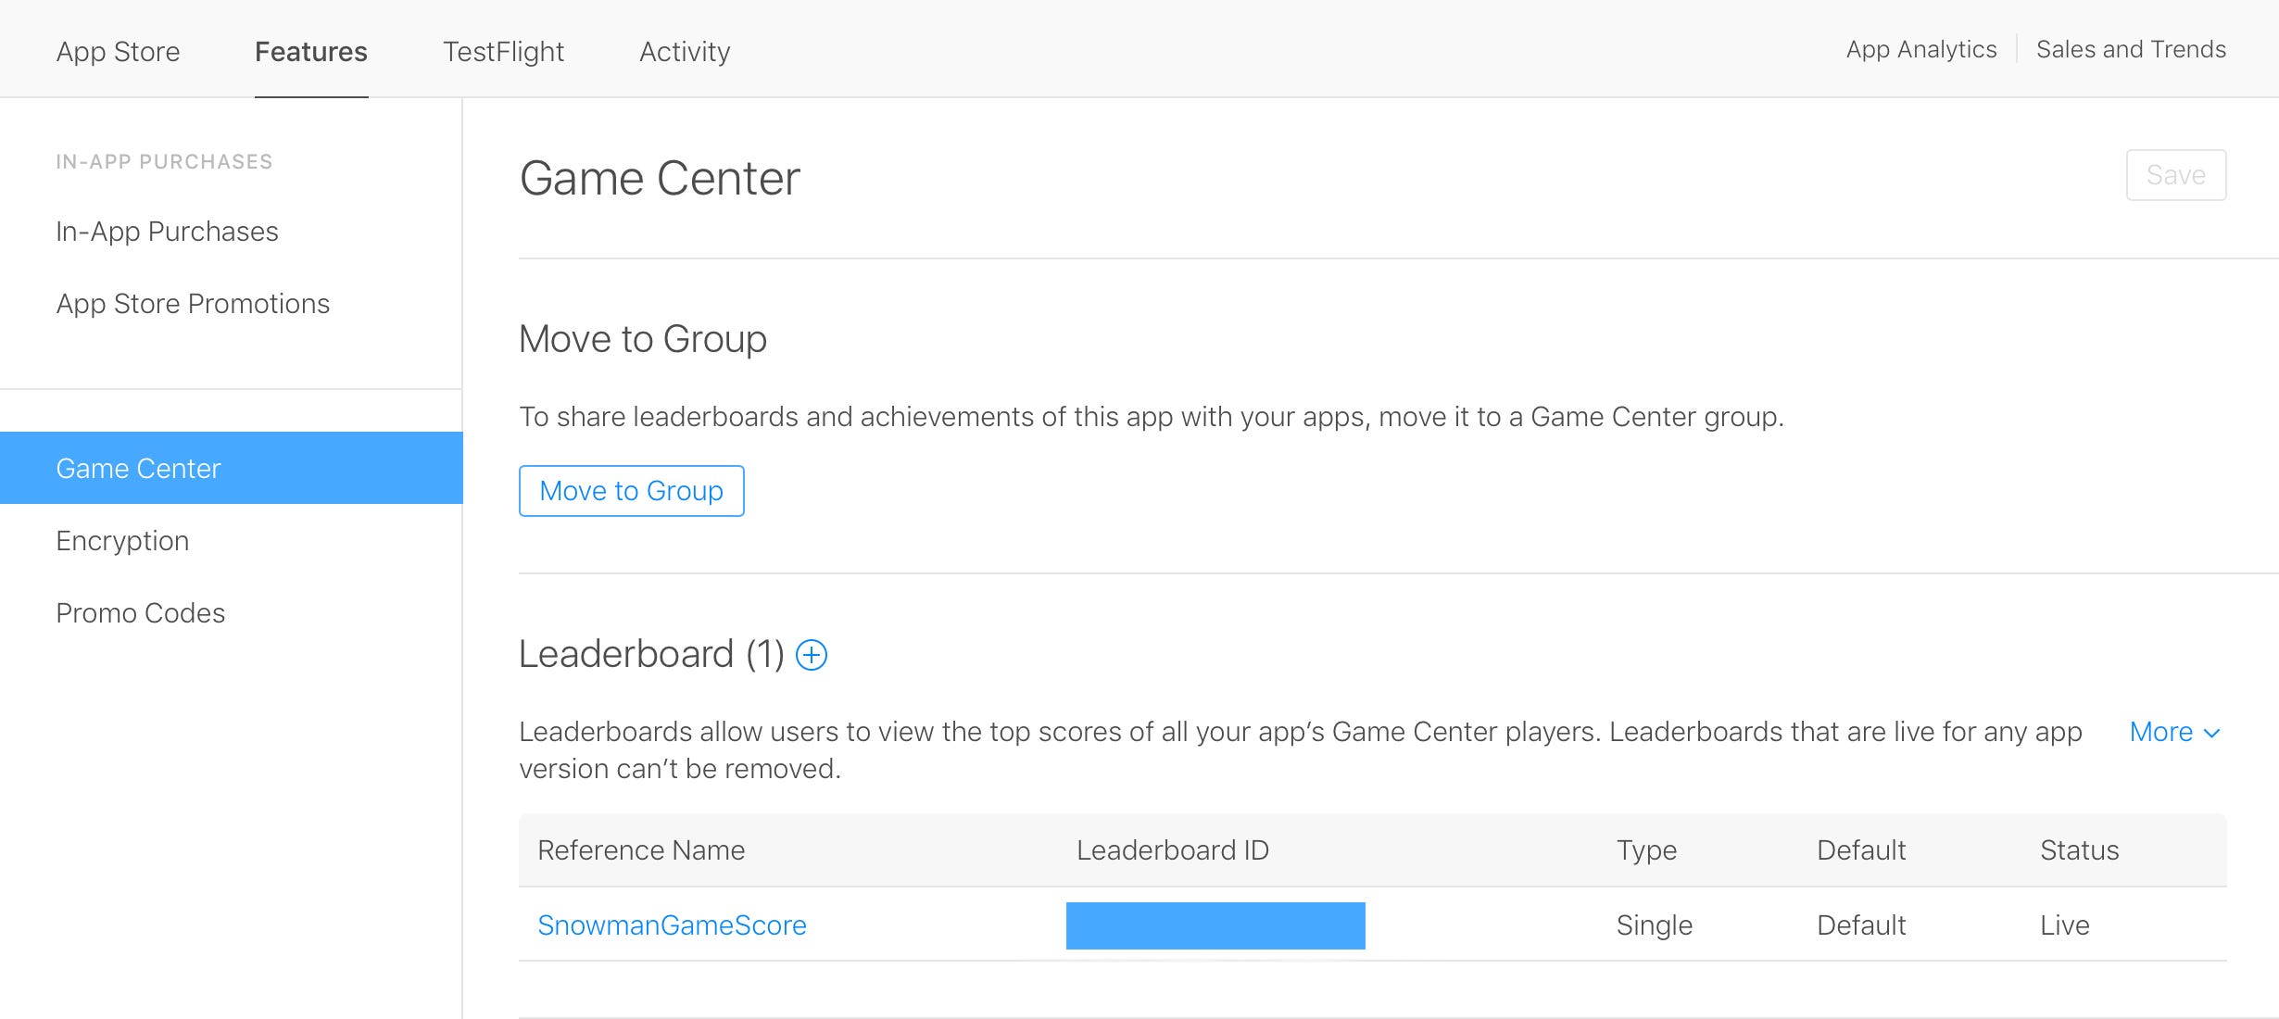Click the Game Center page heading
This screenshot has width=2279, height=1019.
(660, 178)
